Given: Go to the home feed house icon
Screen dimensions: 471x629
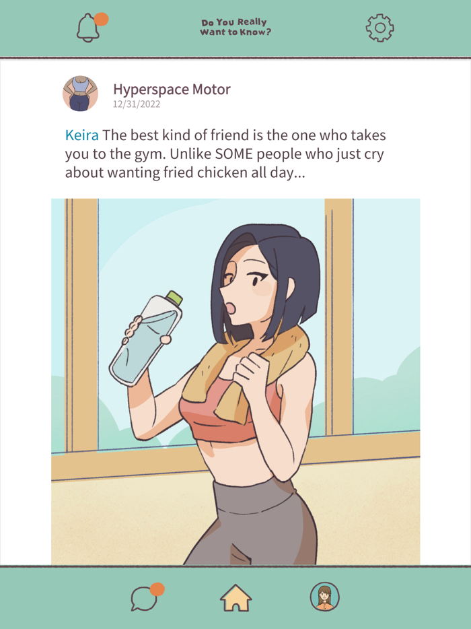Looking at the screenshot, I should [x=235, y=598].
